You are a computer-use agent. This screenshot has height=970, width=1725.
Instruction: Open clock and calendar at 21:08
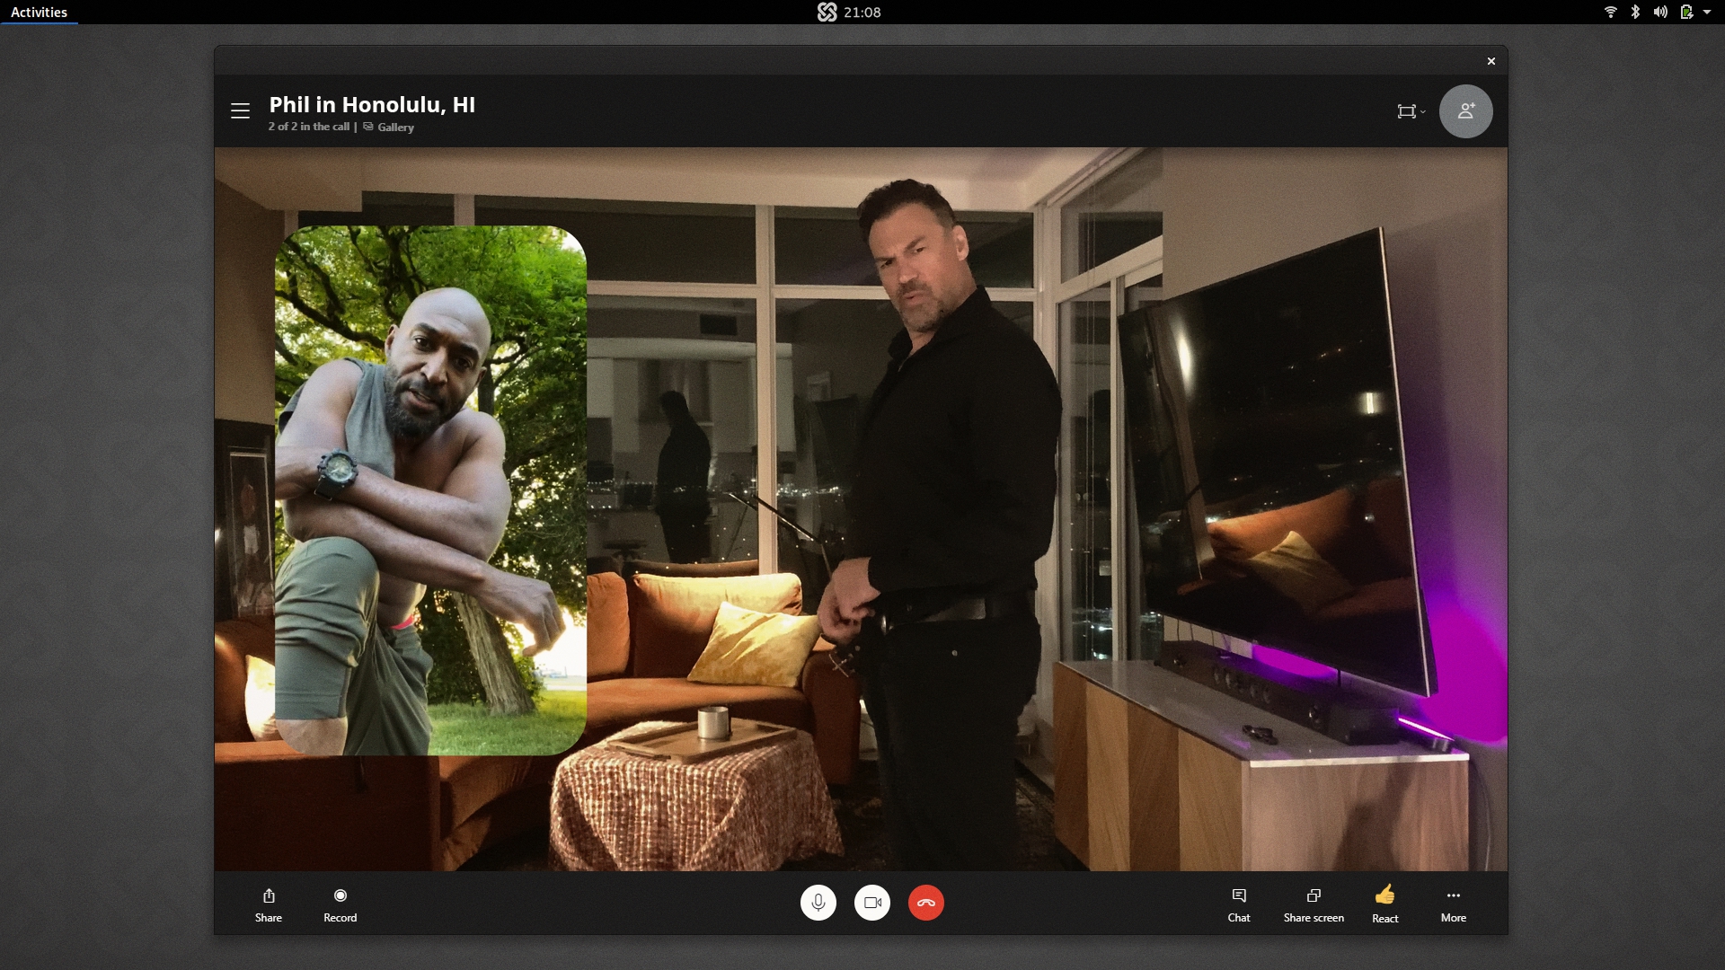[x=861, y=12]
